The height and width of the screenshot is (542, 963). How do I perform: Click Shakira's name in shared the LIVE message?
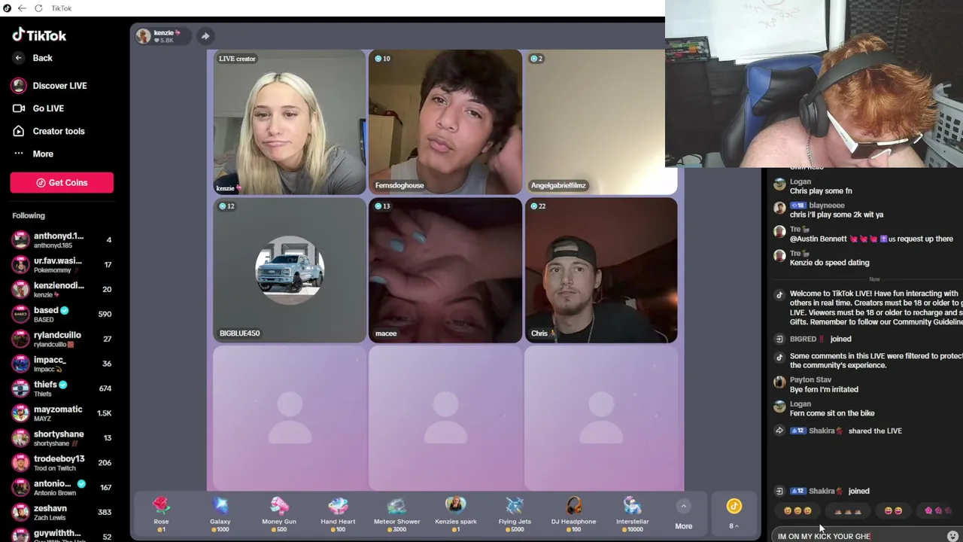pyautogui.click(x=822, y=431)
